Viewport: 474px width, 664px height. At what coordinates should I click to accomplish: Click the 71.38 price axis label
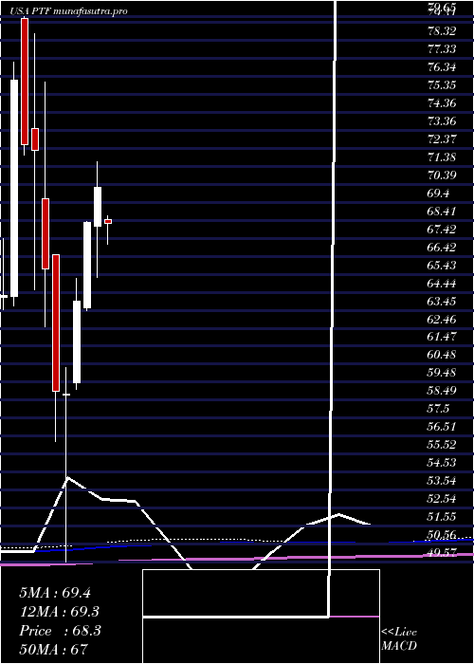[x=442, y=157]
